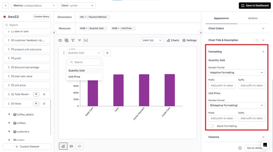This screenshot has height=152, width=273.
Task: Click the AwsS3 datasource logo
Action: coord(5,17)
